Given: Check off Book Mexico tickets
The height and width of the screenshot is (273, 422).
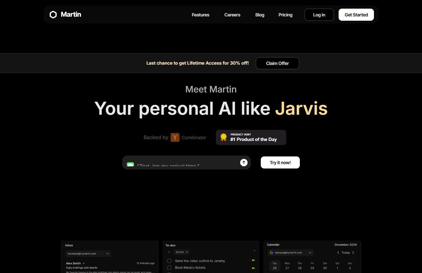Looking at the screenshot, I should click(169, 268).
